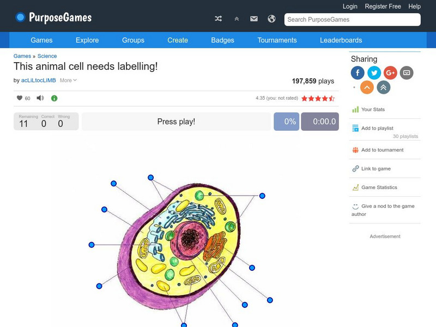The height and width of the screenshot is (327, 436).
Task: Click the orange upvote arrow button
Action: click(x=367, y=87)
